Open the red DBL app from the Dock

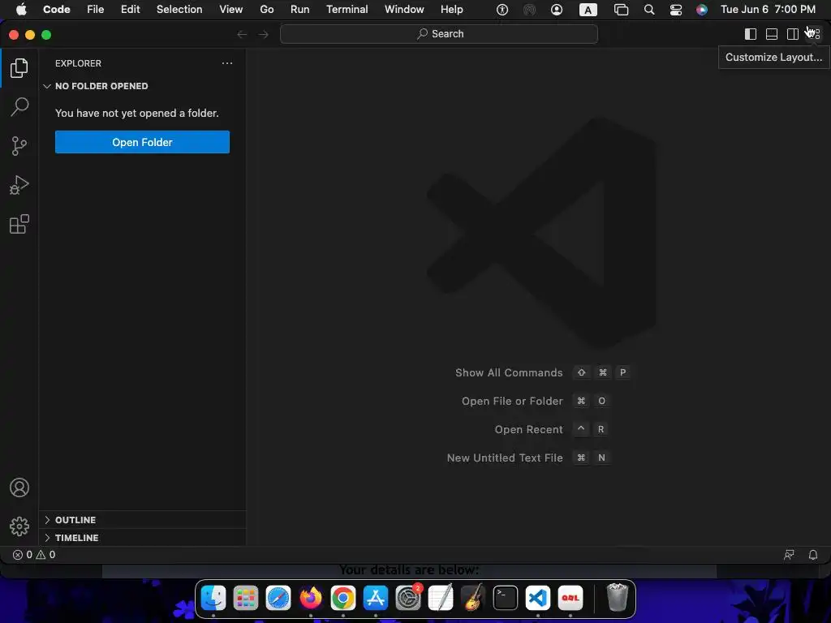coord(571,598)
